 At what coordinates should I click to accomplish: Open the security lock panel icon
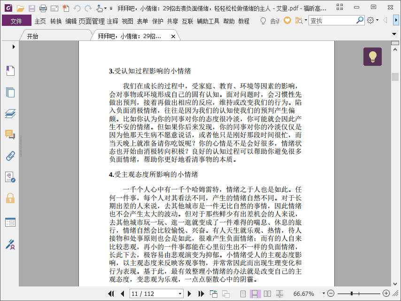click(x=10, y=198)
